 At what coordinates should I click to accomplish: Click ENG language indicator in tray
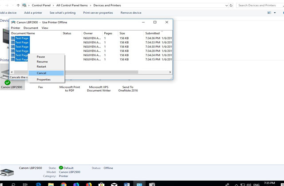pyautogui.click(x=256, y=185)
